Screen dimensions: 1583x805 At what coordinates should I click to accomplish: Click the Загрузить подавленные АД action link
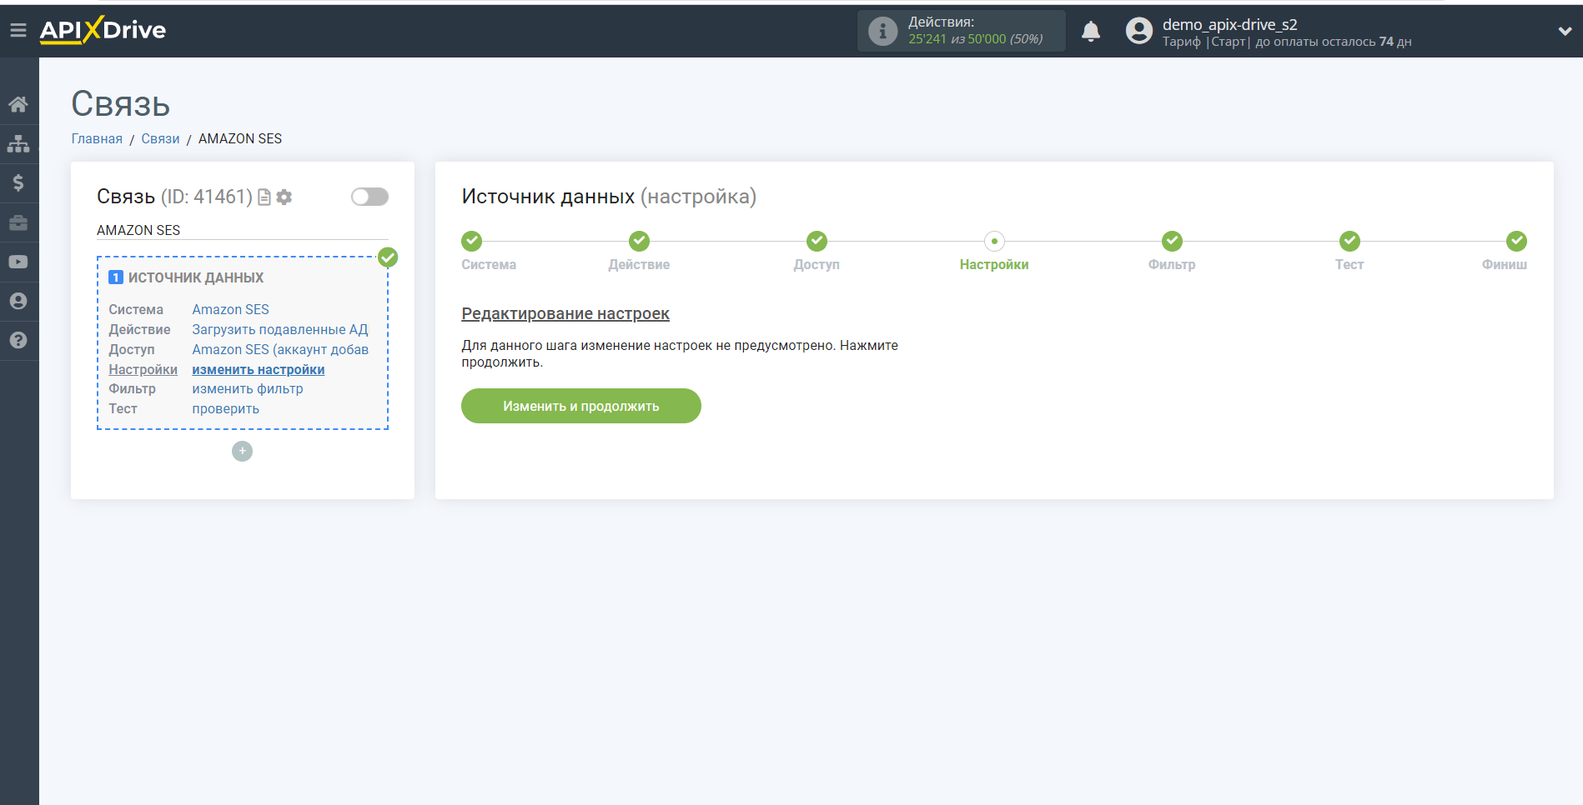point(280,329)
